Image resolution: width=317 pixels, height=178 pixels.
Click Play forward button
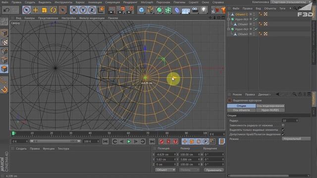pos(129,141)
